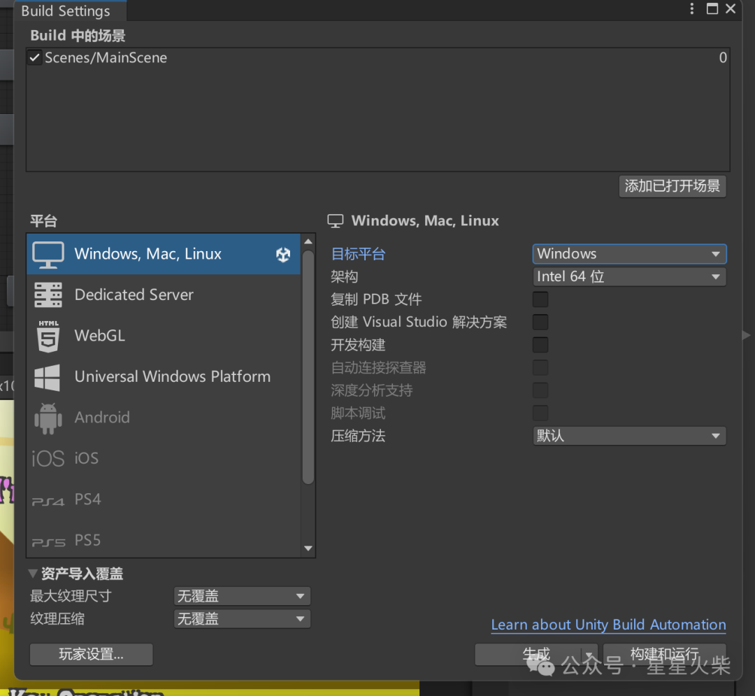This screenshot has width=755, height=696.
Task: Open 玩家设置... button
Action: coord(91,654)
